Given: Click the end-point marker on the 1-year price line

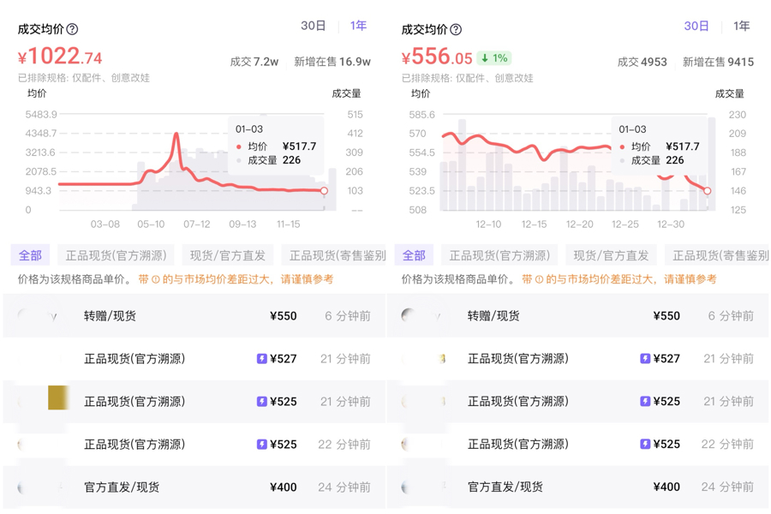Looking at the screenshot, I should (x=324, y=191).
